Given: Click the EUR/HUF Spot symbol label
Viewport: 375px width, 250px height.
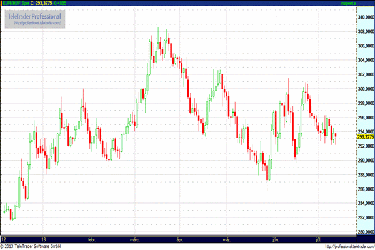Looking at the screenshot, I should click(15, 4).
